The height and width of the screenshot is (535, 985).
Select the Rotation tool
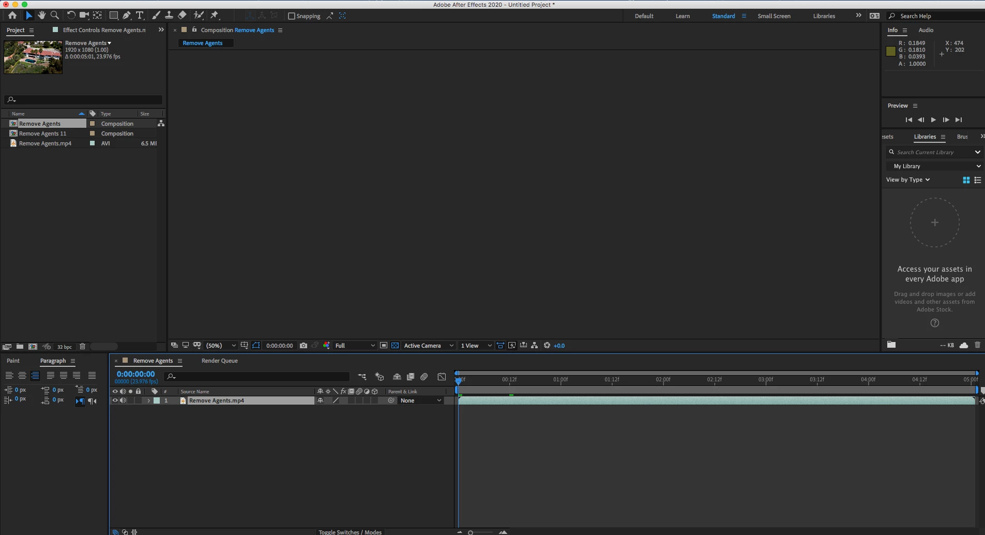(x=71, y=16)
